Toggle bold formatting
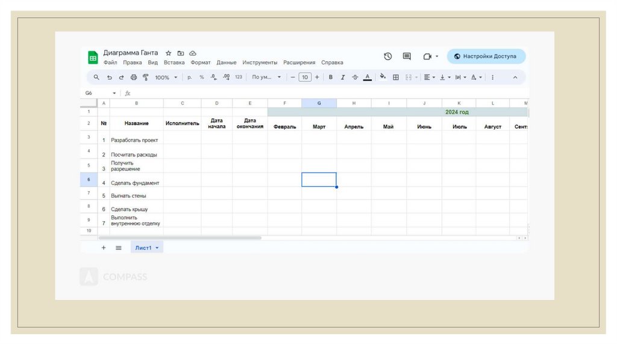The image size is (617, 345). [x=331, y=78]
